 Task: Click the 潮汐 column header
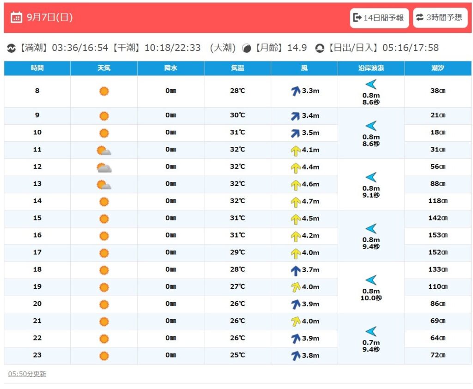pyautogui.click(x=438, y=68)
